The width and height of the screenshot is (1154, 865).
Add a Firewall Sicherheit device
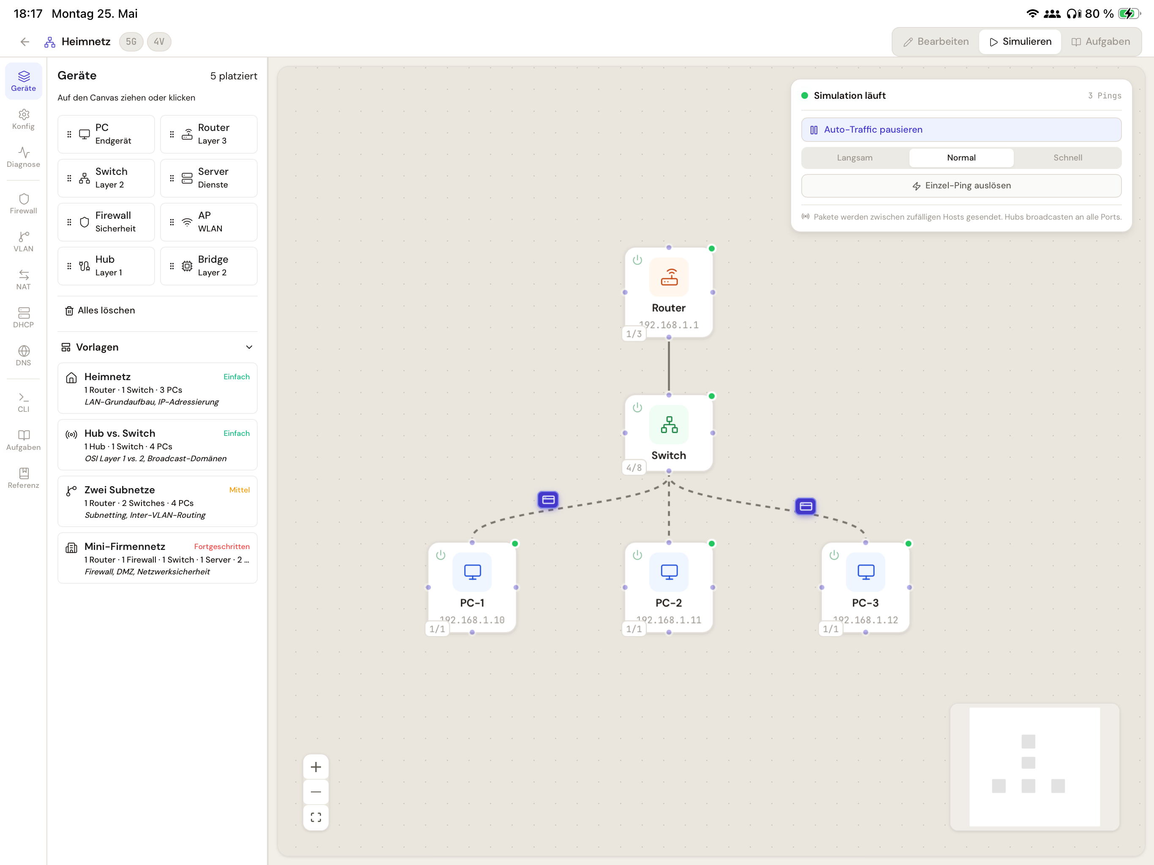click(x=106, y=222)
